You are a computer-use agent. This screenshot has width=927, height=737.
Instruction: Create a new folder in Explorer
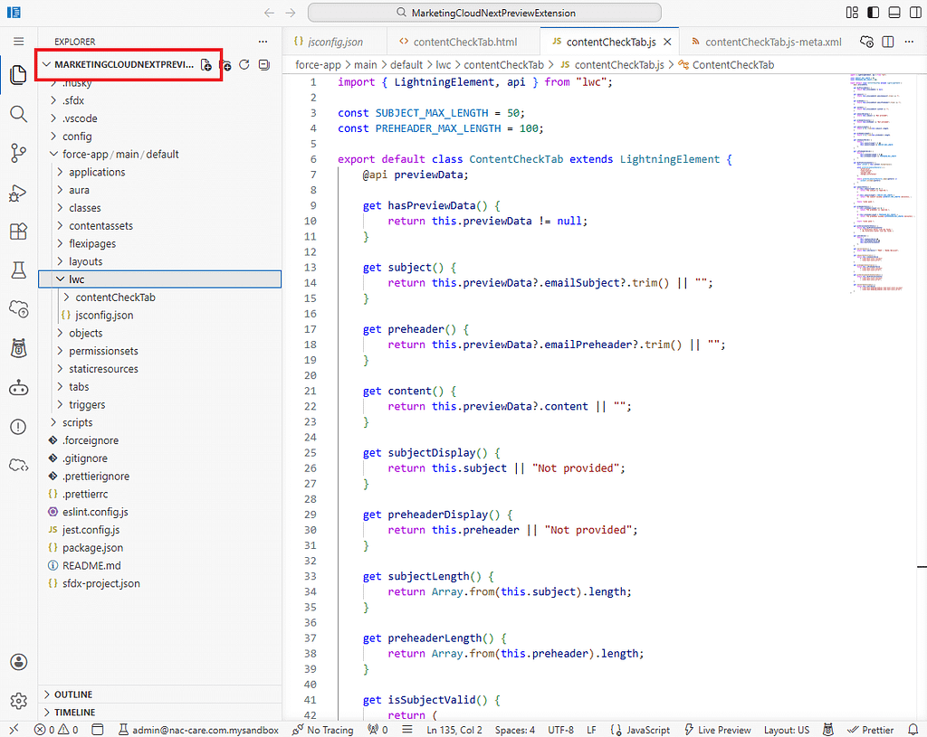coord(225,64)
